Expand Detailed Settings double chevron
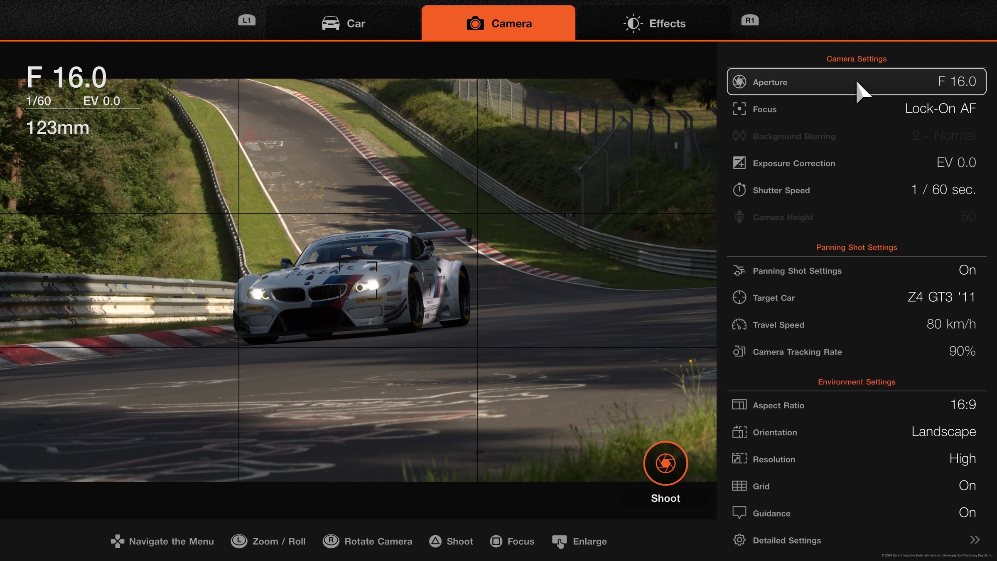This screenshot has width=997, height=561. 975,540
